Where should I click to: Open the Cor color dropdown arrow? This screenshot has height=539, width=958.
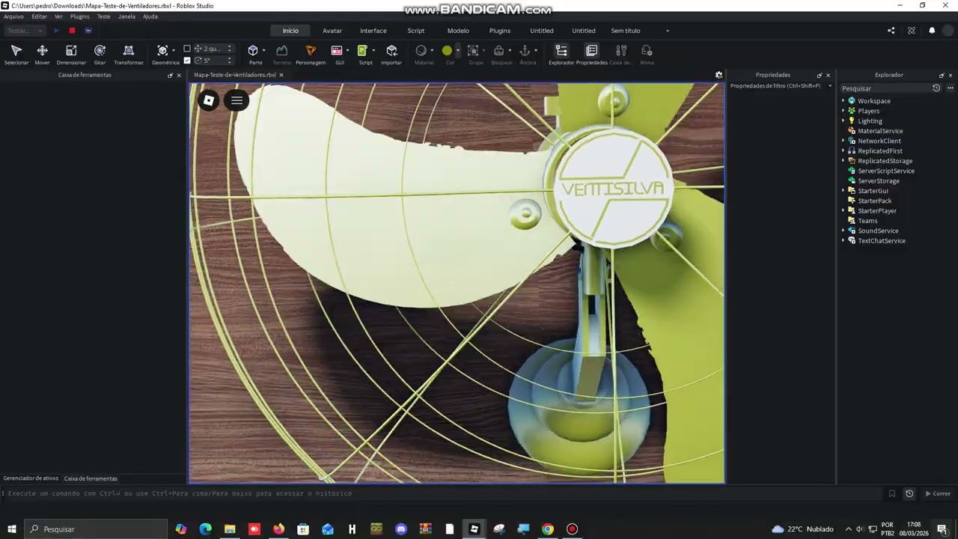coord(457,51)
